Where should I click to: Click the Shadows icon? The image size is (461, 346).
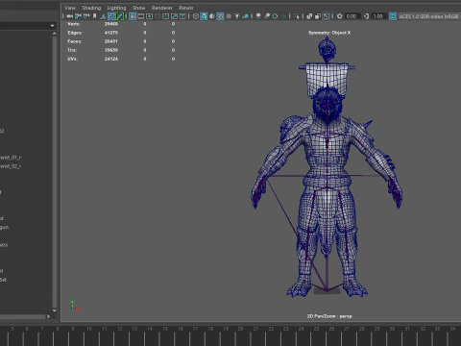[246, 16]
